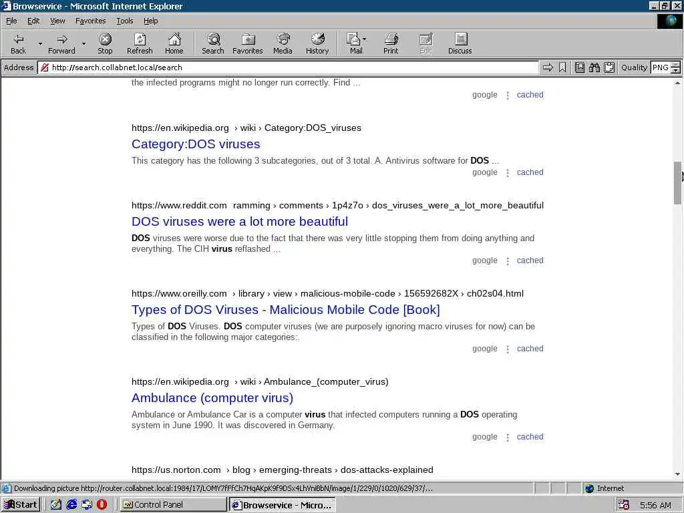The width and height of the screenshot is (684, 513).
Task: Open the Discuss toolbar button
Action: coord(460,43)
